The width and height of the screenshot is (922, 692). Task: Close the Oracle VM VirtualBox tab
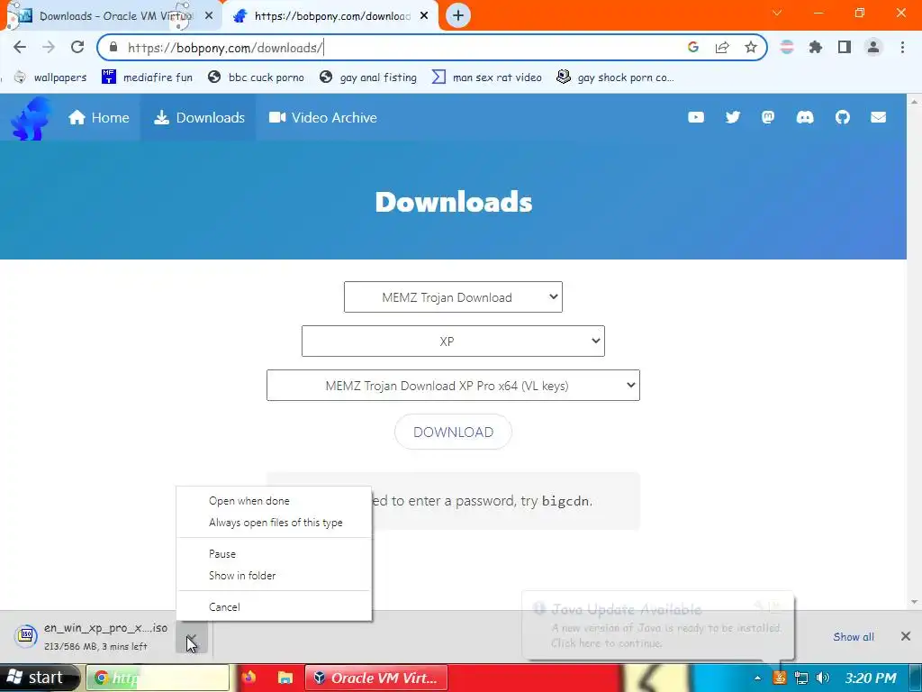point(209,16)
